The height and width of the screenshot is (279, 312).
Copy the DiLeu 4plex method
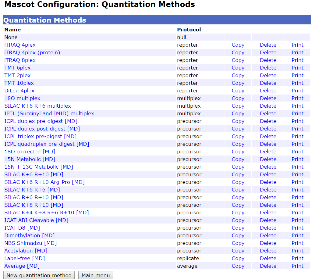[238, 91]
